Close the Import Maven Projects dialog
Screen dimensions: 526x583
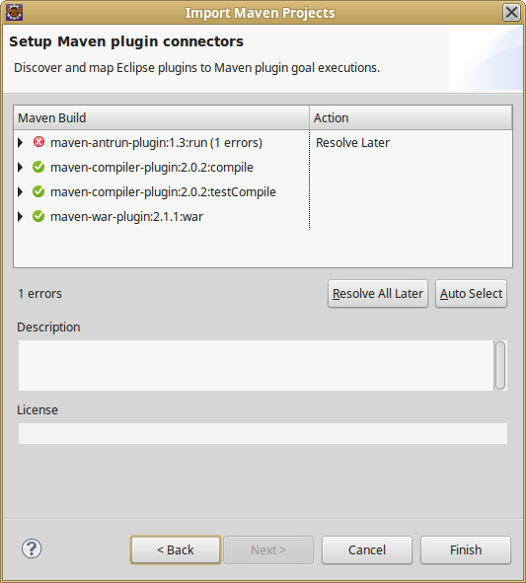point(511,13)
